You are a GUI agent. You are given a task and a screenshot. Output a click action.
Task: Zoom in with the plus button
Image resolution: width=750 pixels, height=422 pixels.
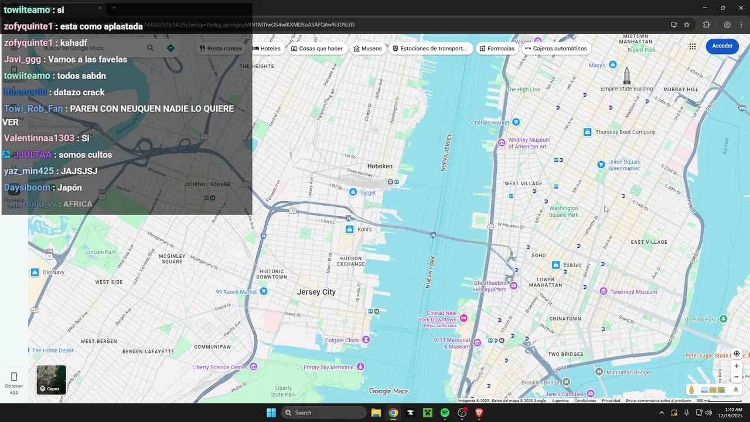point(737,366)
